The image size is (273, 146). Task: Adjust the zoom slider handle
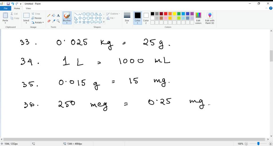pos(258,144)
